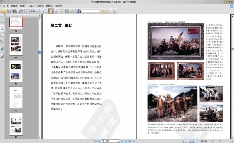Click the thumbnail panel scrollbar up arrow
234x143 pixels.
[x=39, y=19]
